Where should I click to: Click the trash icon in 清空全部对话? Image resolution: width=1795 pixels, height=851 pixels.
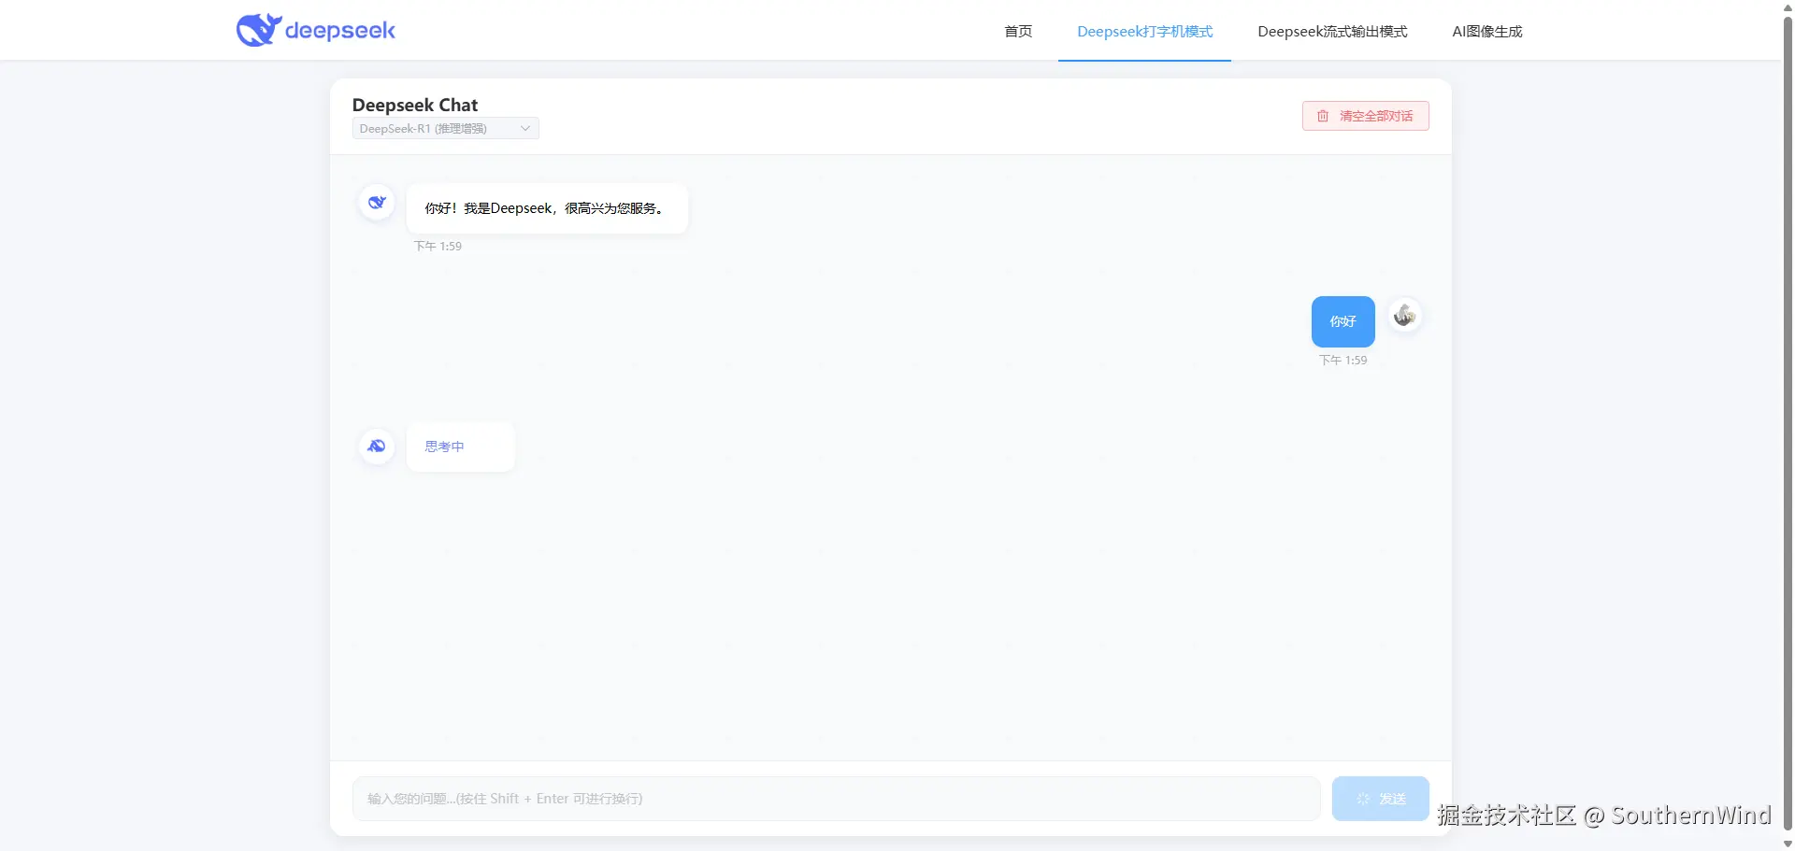(1323, 116)
